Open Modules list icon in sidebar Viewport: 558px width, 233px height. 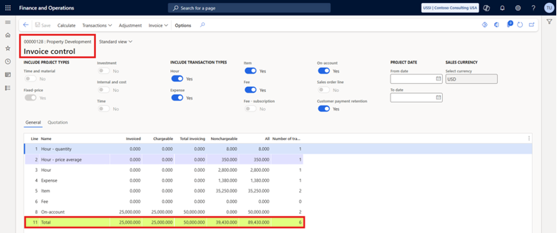[7, 88]
